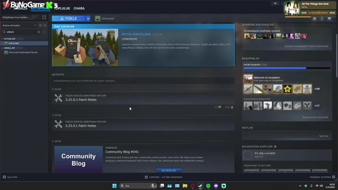Collapse the ARAÇLAR category
Image resolution: width=338 pixels, height=190 pixels.
click(x=2, y=48)
